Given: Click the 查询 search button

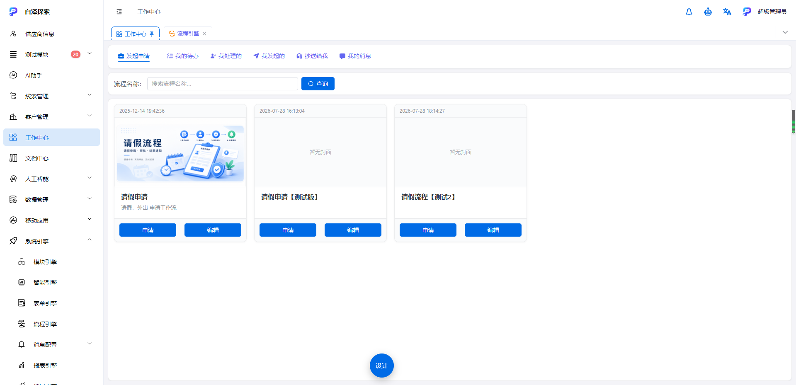Looking at the screenshot, I should click(x=318, y=84).
